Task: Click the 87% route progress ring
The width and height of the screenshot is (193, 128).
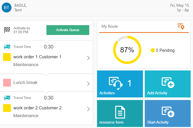Action: pos(127,50)
